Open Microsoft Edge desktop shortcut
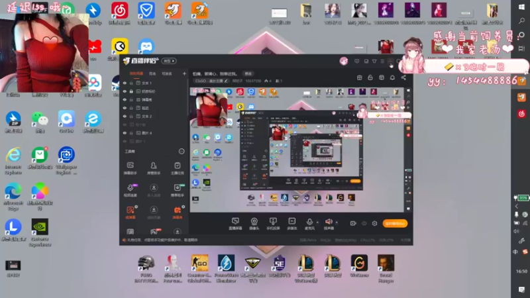Screen dimensions: 530x298 click(13, 197)
